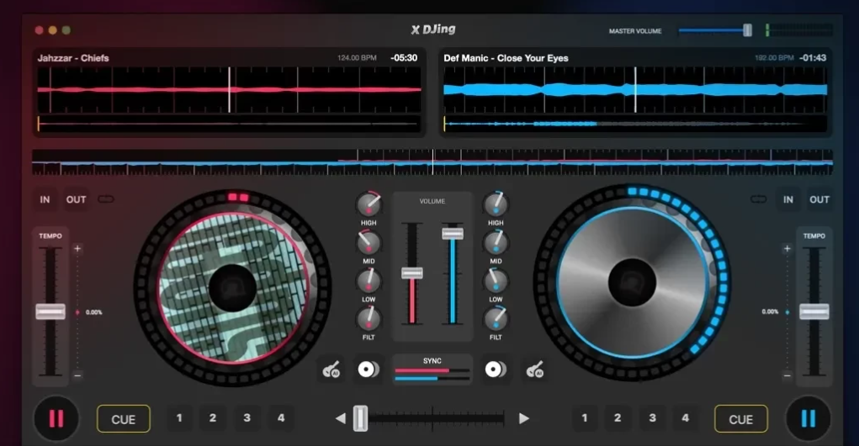
Task: Trigger right deck hot cue 2
Action: click(618, 418)
